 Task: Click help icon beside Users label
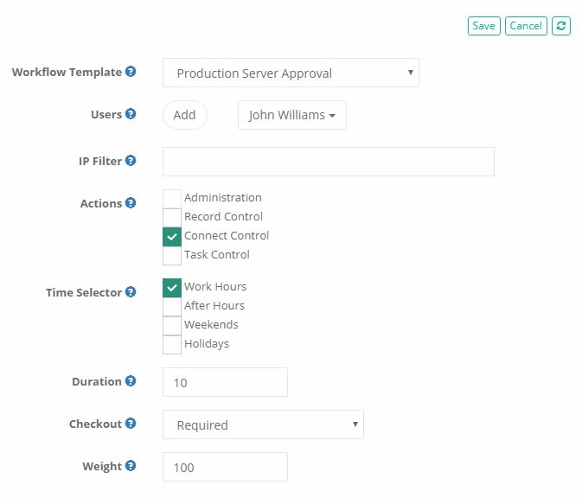(131, 114)
